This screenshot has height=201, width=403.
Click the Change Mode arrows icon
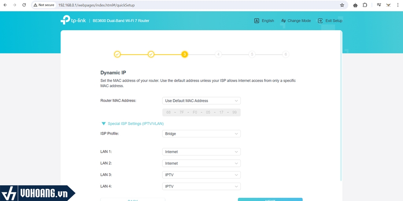(x=283, y=21)
